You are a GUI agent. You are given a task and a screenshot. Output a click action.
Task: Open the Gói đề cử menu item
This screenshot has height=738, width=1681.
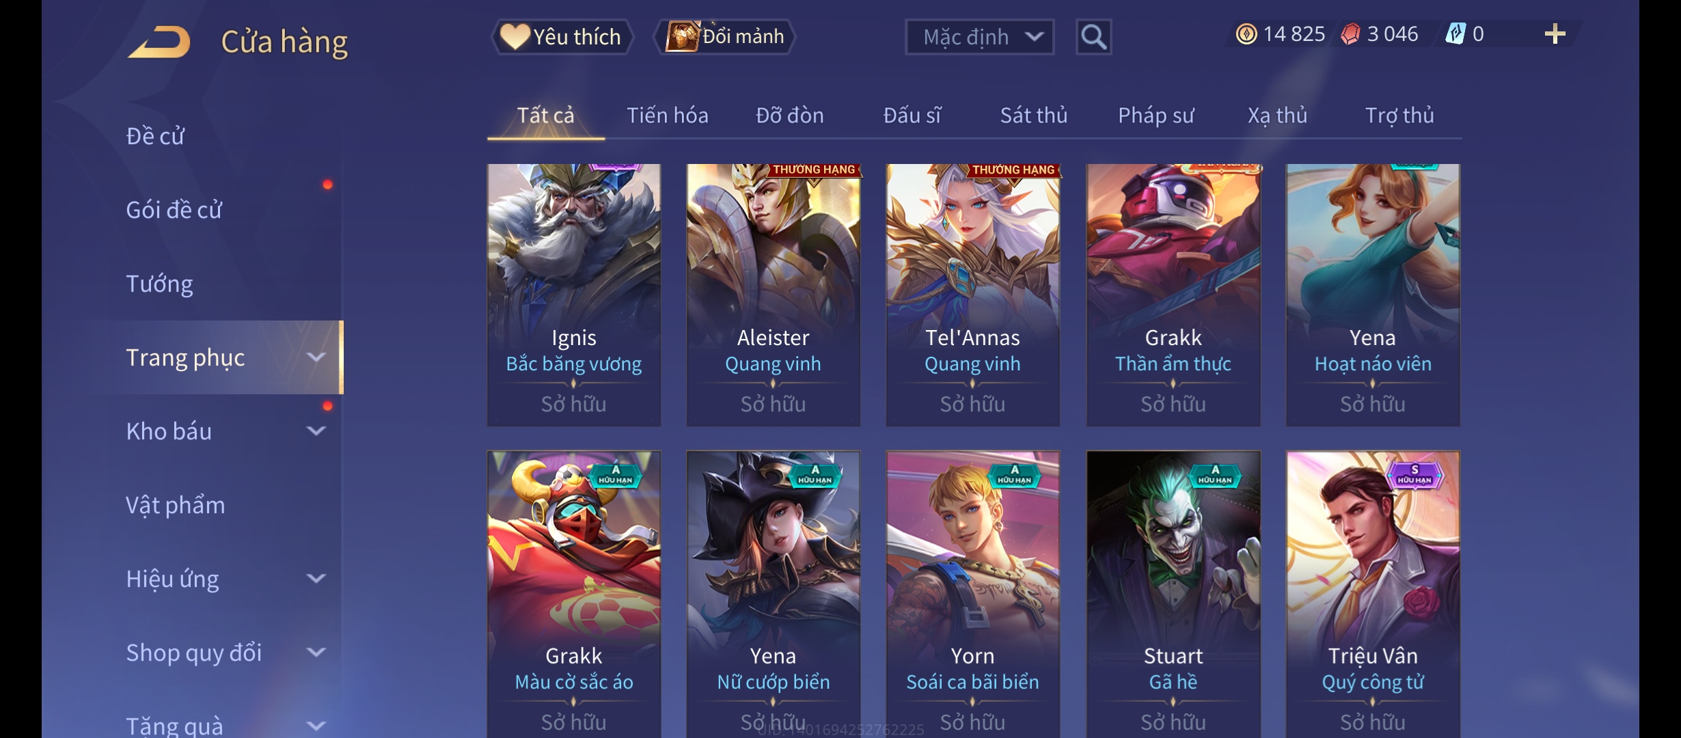pos(174,210)
